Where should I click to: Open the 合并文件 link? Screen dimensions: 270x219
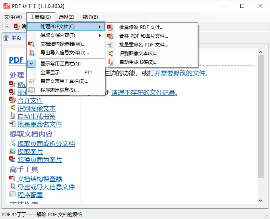30,100
